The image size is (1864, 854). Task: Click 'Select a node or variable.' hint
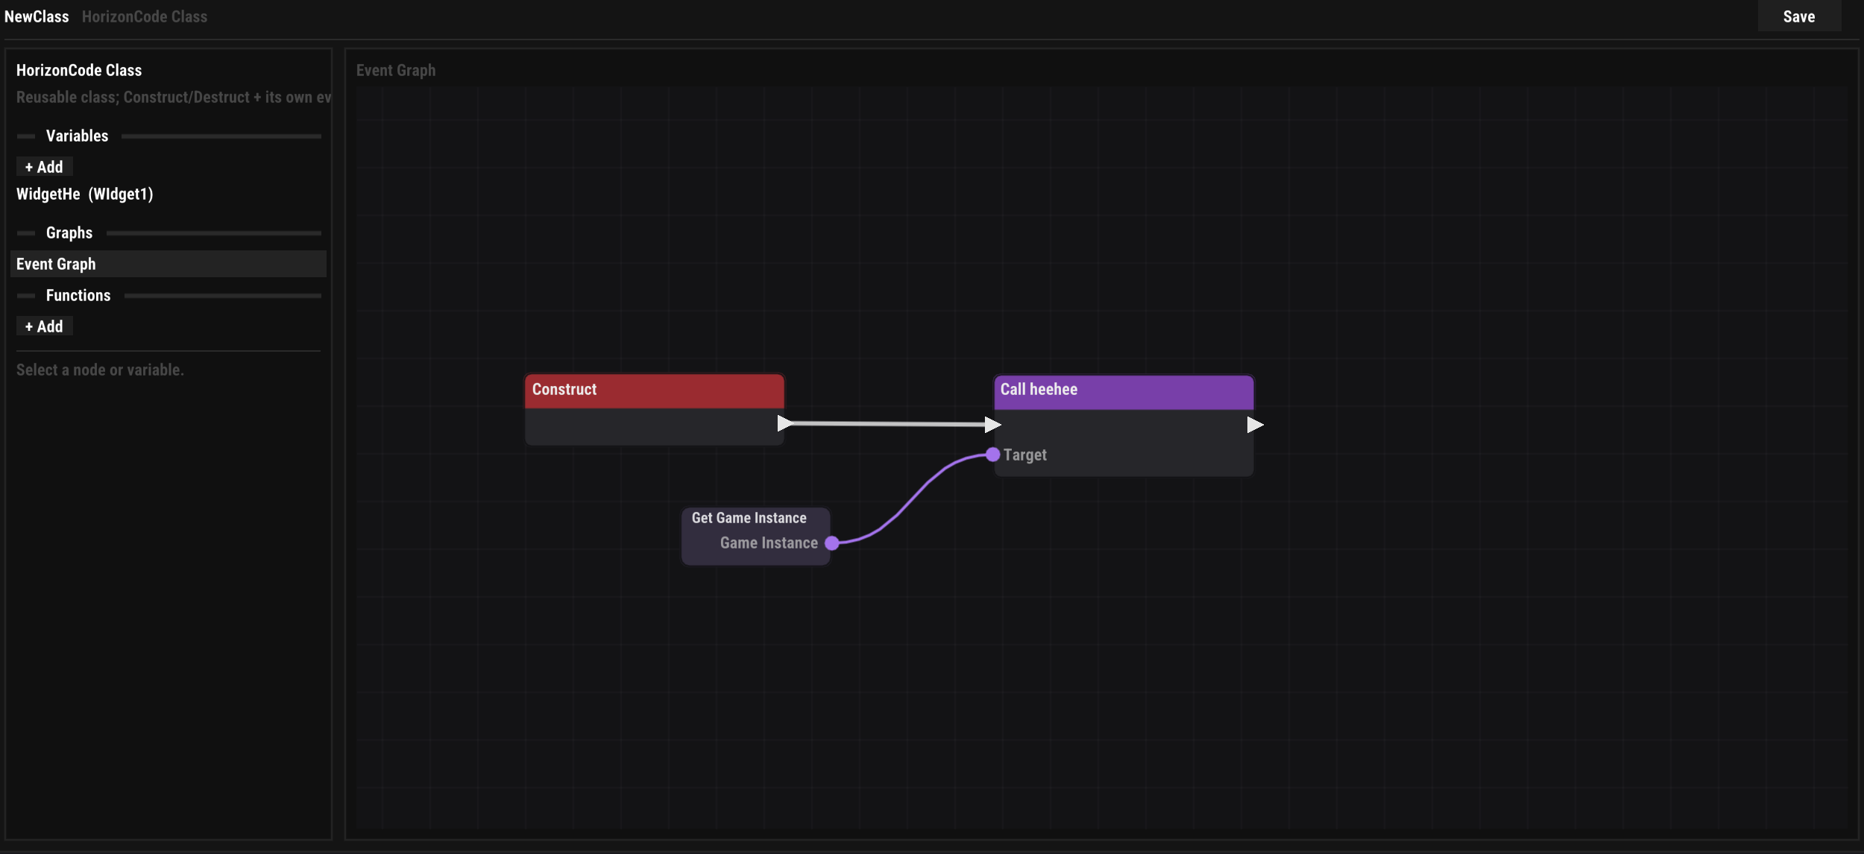100,370
